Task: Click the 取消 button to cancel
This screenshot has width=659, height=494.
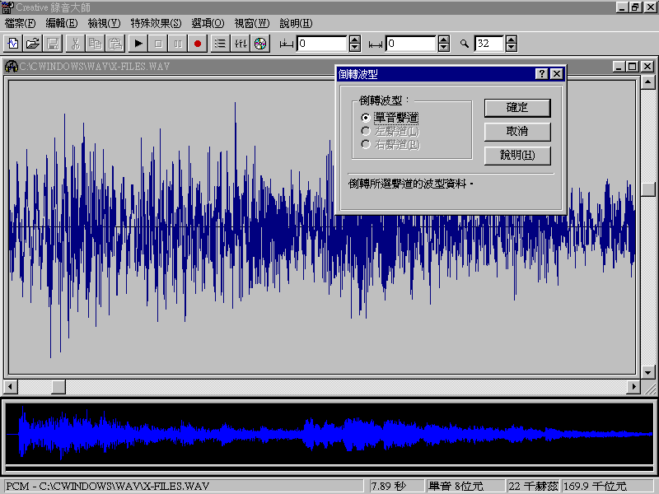Action: (x=516, y=132)
